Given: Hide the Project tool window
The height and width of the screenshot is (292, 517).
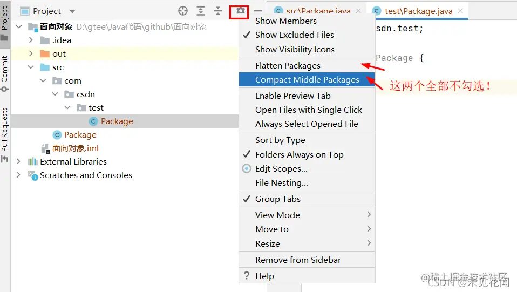Looking at the screenshot, I should [258, 11].
